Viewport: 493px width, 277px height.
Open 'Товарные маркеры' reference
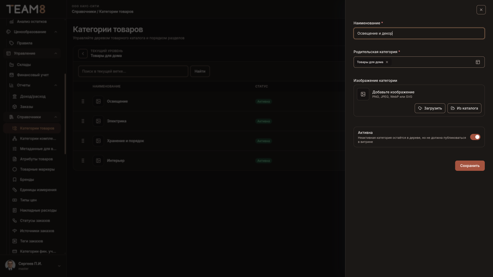(37, 169)
